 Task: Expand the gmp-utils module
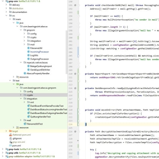(x=3, y=153)
